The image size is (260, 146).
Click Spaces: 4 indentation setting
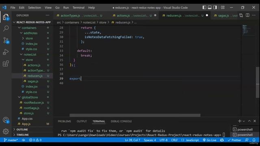pos(150,140)
